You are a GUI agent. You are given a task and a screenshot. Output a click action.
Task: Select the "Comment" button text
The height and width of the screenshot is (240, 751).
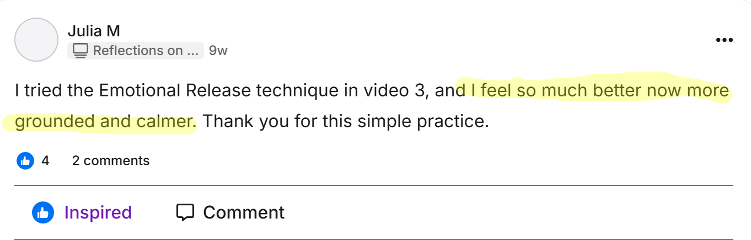tap(244, 212)
